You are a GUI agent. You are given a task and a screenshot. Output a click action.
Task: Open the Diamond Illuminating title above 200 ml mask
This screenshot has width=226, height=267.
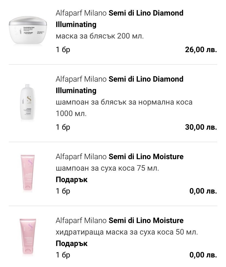(x=120, y=19)
